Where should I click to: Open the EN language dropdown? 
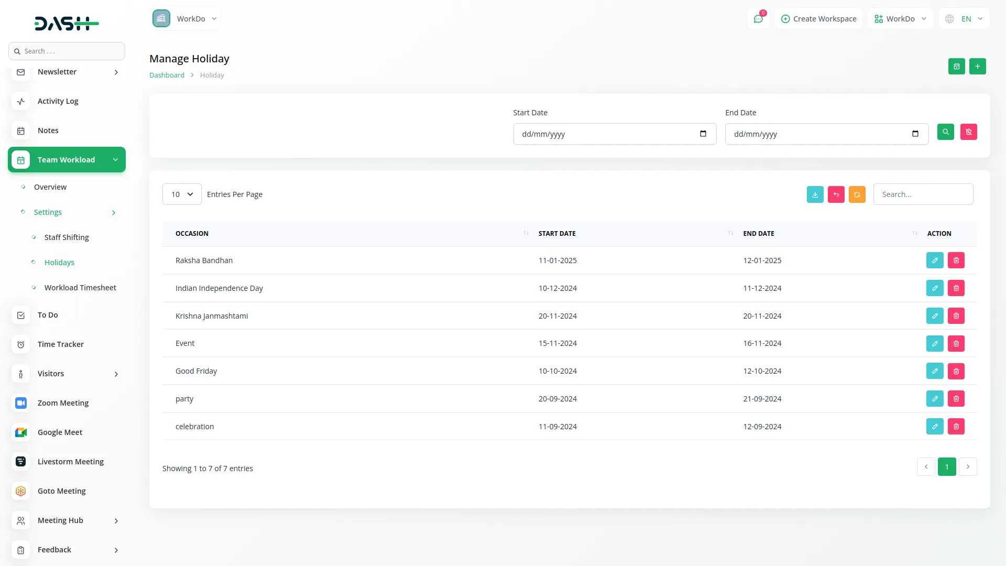click(x=964, y=18)
